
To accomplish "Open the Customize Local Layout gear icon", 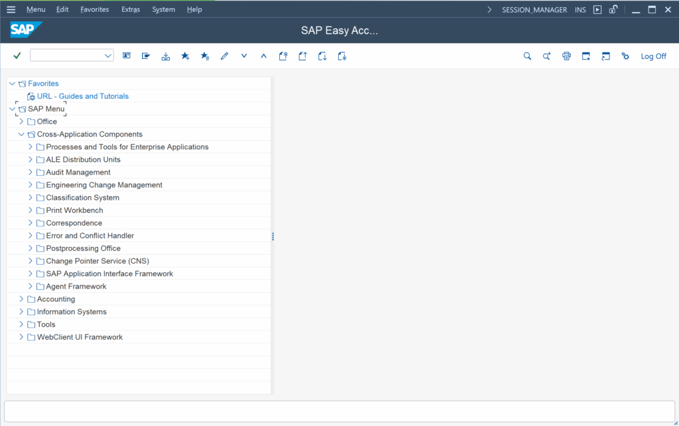I will [x=625, y=56].
